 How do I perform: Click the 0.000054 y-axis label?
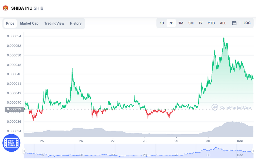[14, 36]
